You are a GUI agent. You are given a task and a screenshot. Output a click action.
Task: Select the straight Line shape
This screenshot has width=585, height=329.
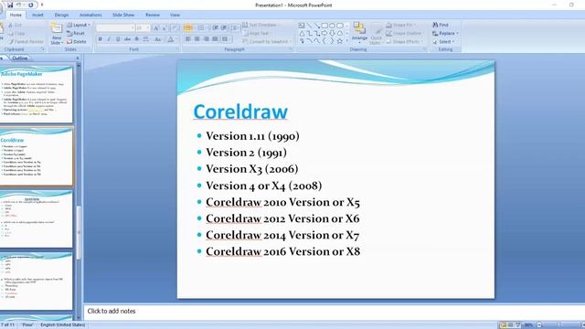click(x=309, y=26)
